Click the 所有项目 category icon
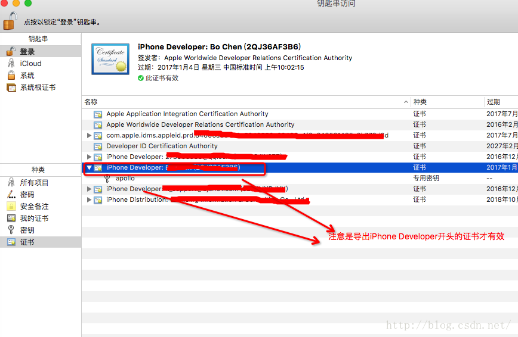The width and height of the screenshot is (518, 337). coord(11,182)
